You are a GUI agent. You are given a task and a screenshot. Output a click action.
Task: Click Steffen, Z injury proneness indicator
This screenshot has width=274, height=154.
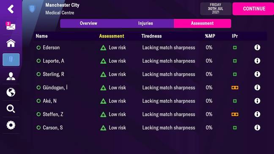click(x=235, y=114)
